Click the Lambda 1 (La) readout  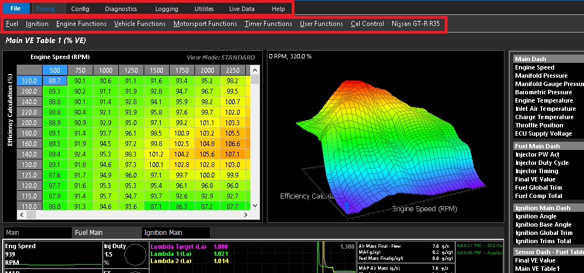click(189, 254)
